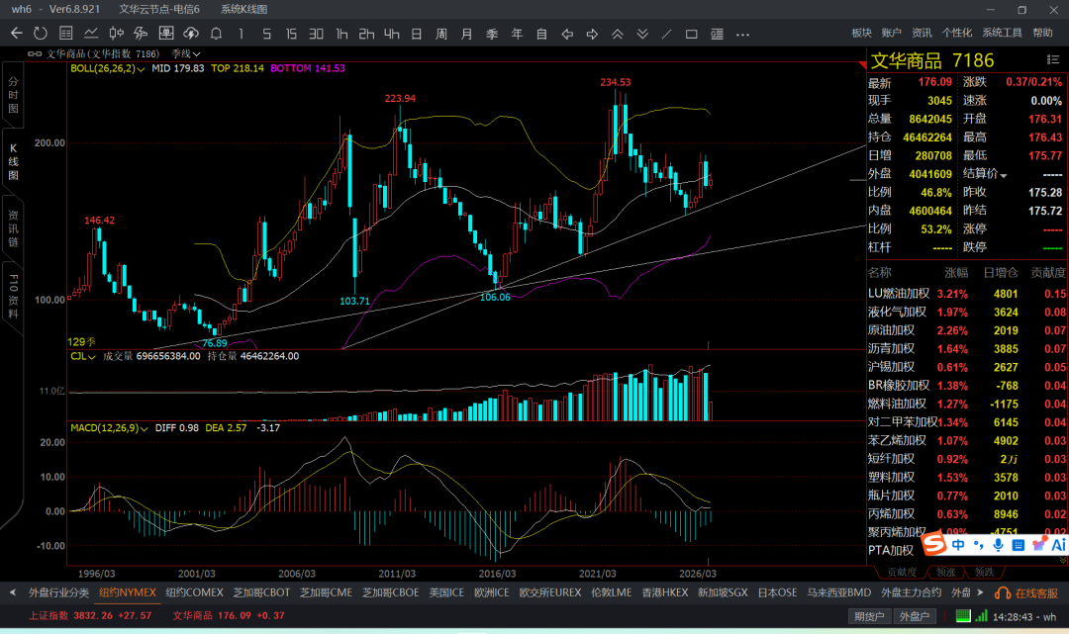1069x634 pixels.
Task: Click the back arrow in the toolbar
Action: [x=17, y=34]
